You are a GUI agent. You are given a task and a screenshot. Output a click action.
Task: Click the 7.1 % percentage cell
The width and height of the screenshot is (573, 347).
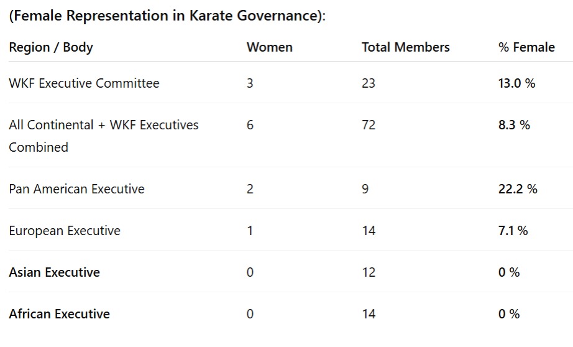tap(513, 231)
